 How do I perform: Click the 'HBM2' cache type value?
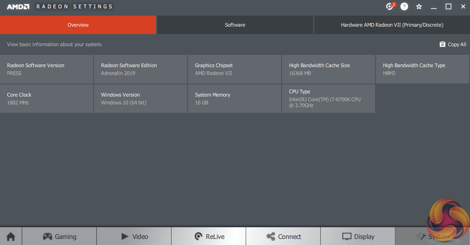pyautogui.click(x=389, y=73)
